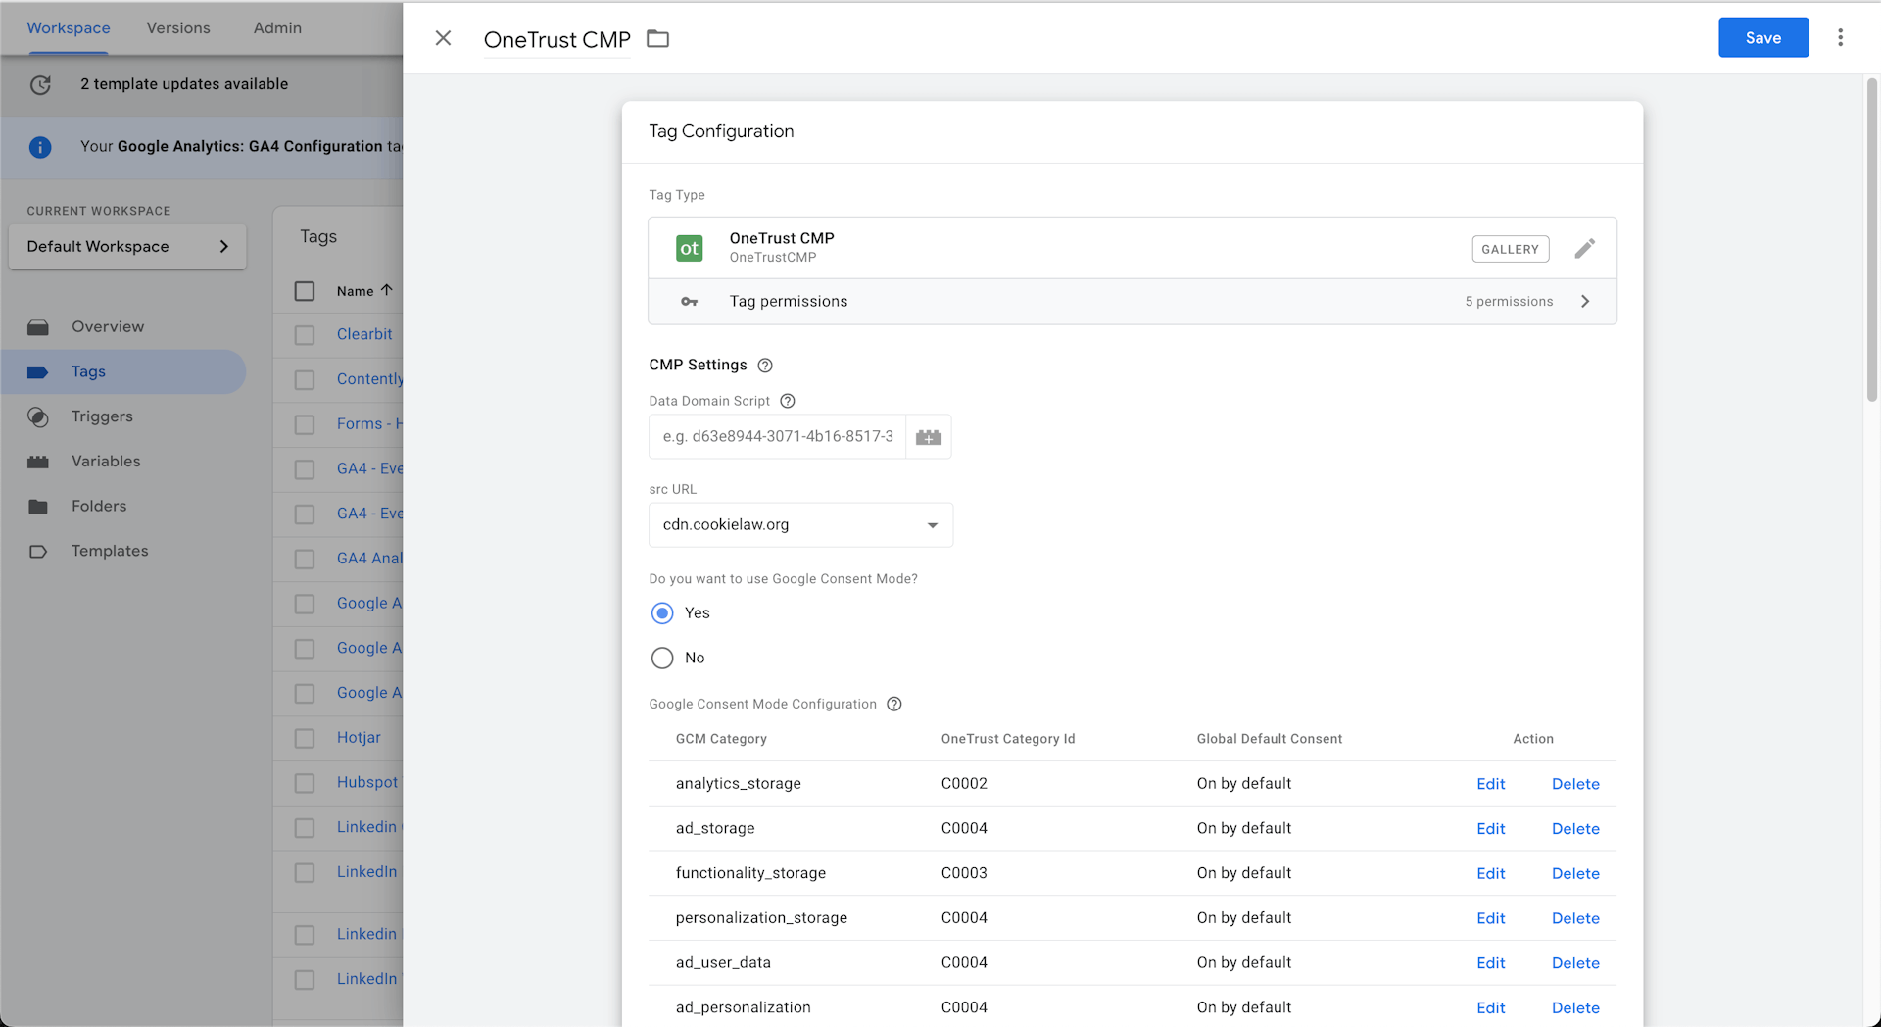
Task: Check the Hubspot tag checkbox
Action: tap(305, 783)
